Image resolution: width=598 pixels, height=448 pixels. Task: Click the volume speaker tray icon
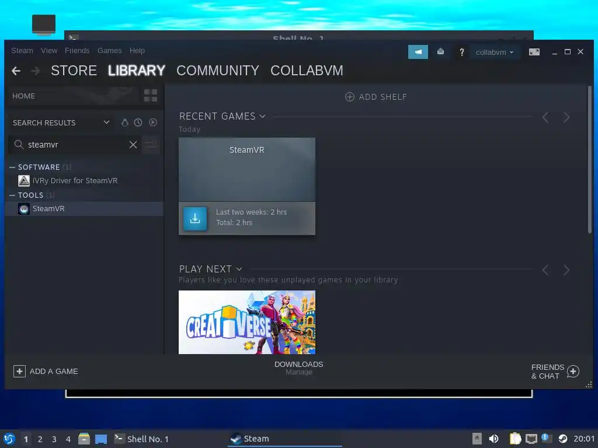(x=493, y=439)
